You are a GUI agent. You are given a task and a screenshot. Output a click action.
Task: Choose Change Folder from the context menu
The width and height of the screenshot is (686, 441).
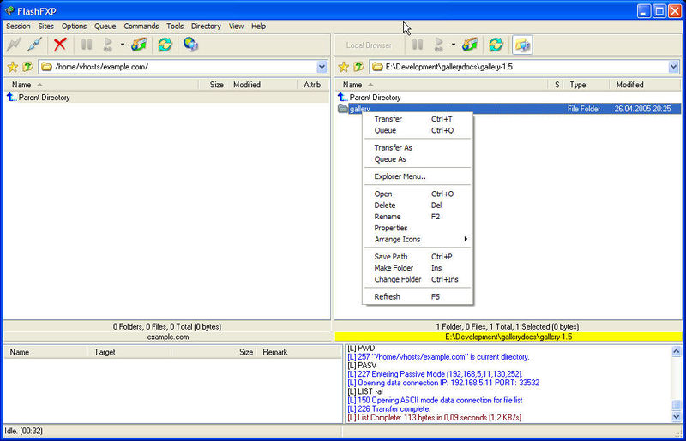pyautogui.click(x=418, y=279)
